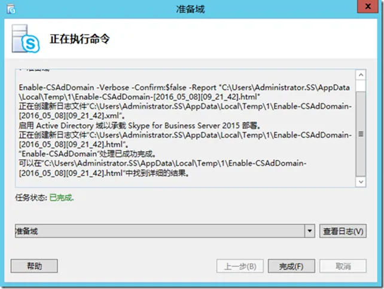Click the 完成(F) finish button
This screenshot has width=384, height=289.
(x=291, y=266)
